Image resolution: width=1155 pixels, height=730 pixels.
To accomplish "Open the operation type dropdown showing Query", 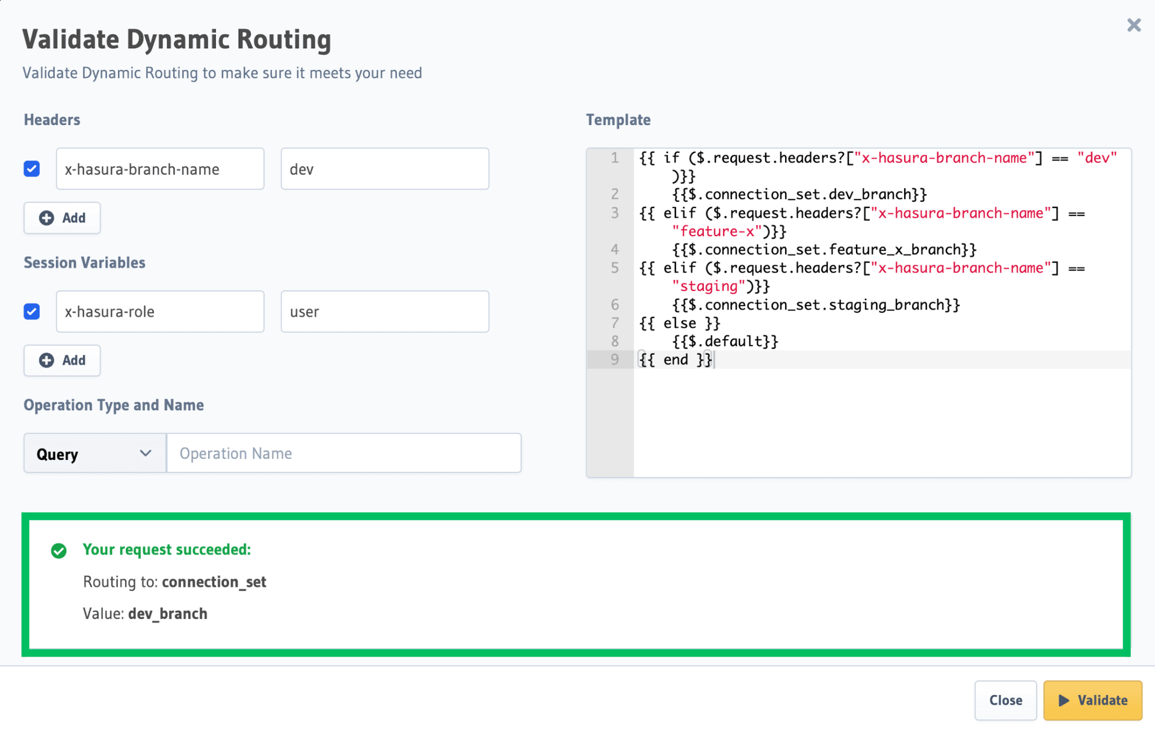I will coord(93,453).
